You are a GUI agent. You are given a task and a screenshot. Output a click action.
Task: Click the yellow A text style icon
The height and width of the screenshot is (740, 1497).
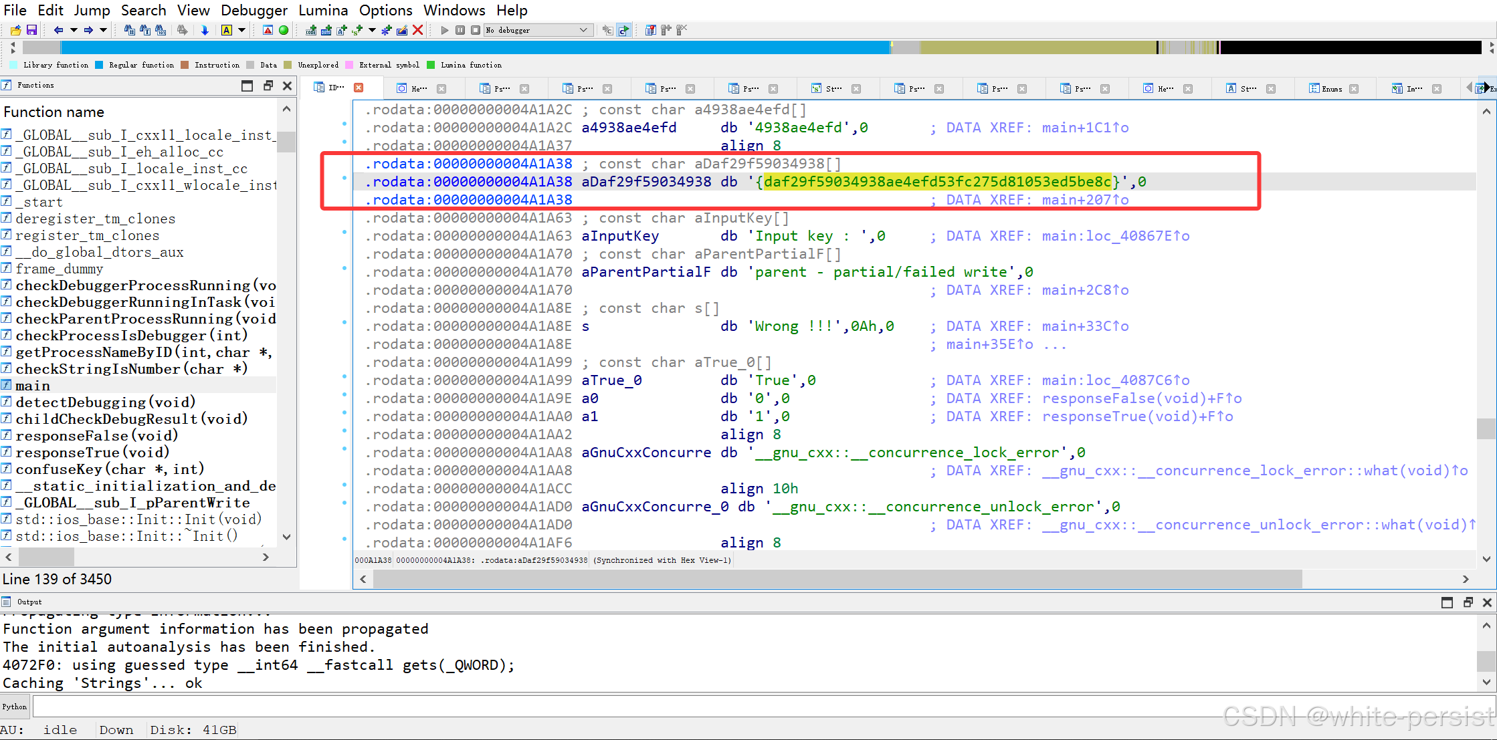point(227,30)
